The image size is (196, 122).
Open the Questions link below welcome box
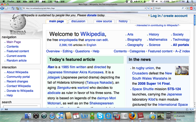tap(82, 51)
